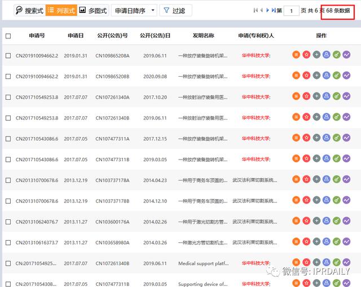Switch to 多图式 view tab

93,11
